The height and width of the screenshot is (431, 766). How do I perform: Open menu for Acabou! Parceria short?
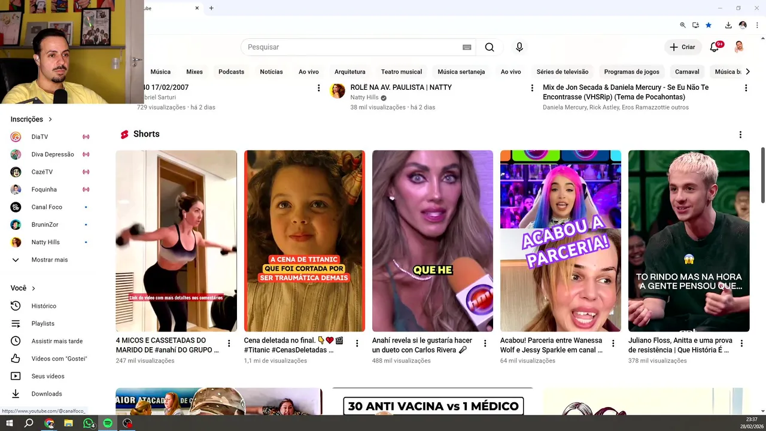pos(613,344)
